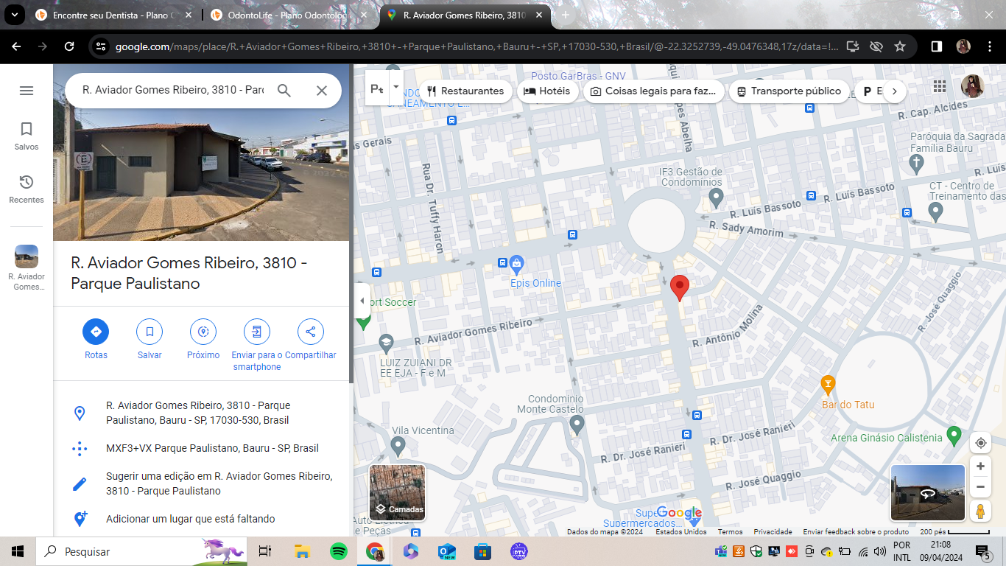Bookmark this page with the star
Viewport: 1006px width, 566px height.
tap(900, 46)
